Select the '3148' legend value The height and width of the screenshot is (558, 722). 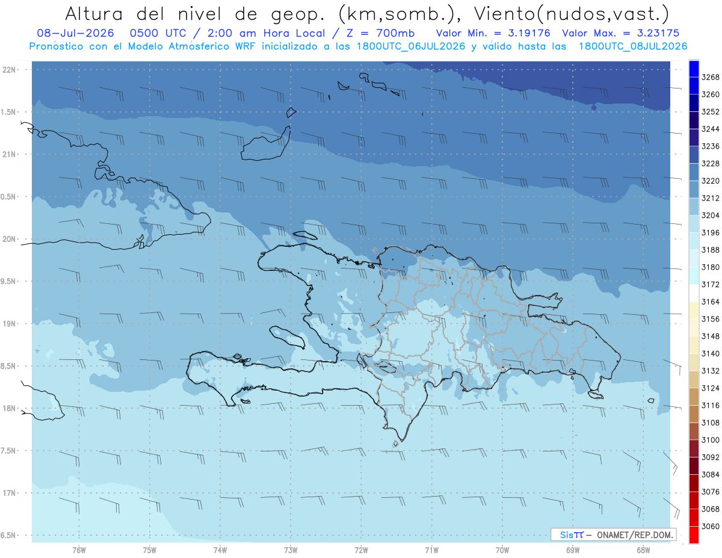711,336
